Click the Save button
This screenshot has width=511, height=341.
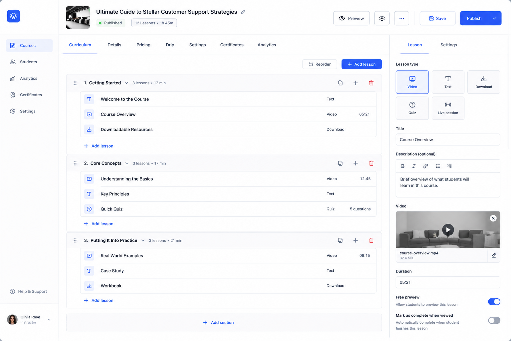click(x=437, y=18)
